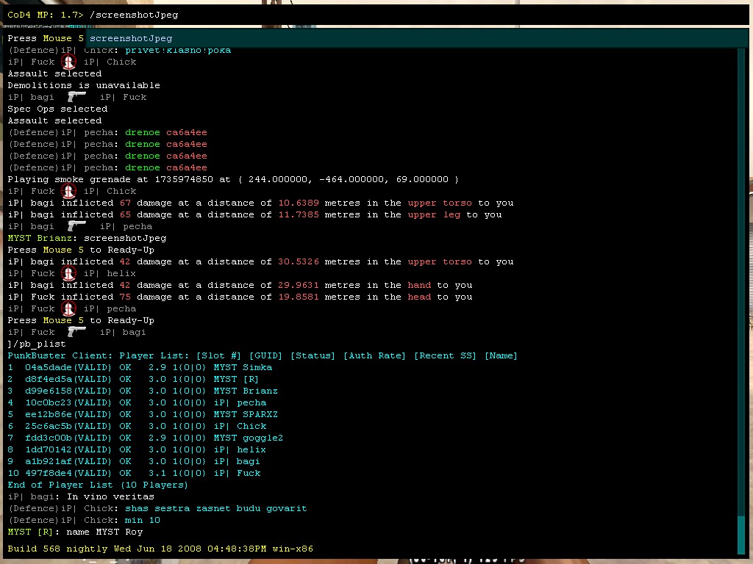Viewport: 753px width, 564px height.
Task: Click the console scrollbar thumb
Action: click(742, 535)
